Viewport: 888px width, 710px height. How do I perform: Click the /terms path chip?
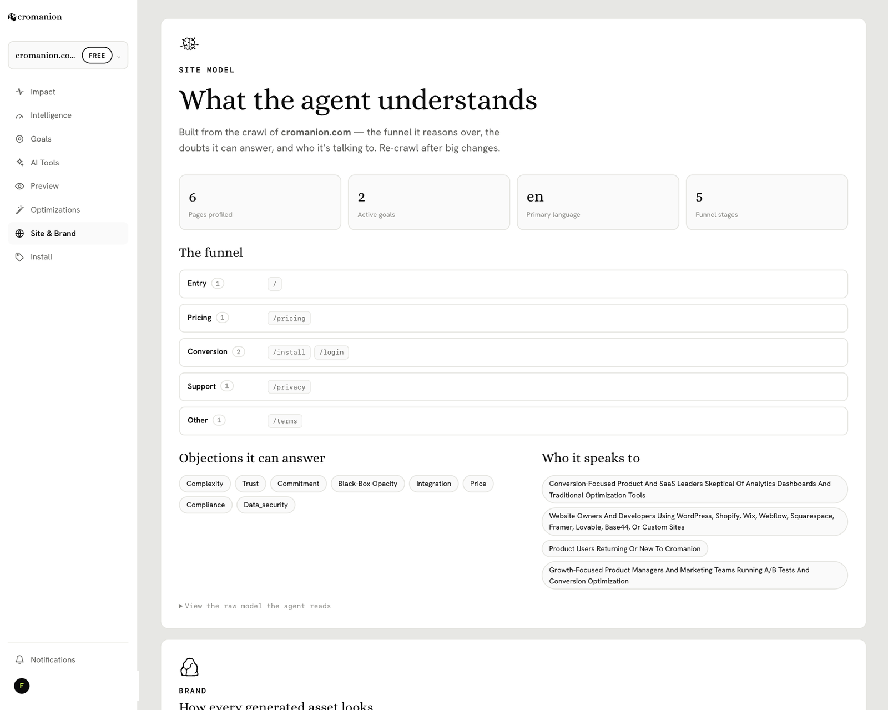coord(285,421)
